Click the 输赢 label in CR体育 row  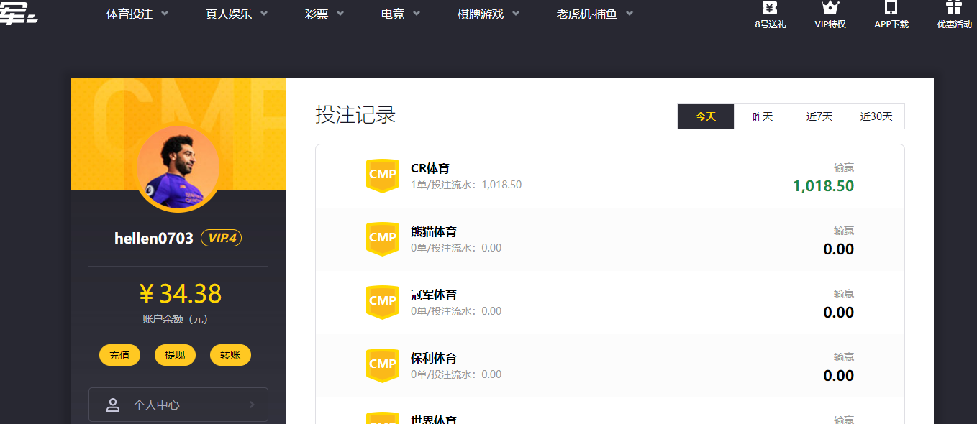(844, 167)
